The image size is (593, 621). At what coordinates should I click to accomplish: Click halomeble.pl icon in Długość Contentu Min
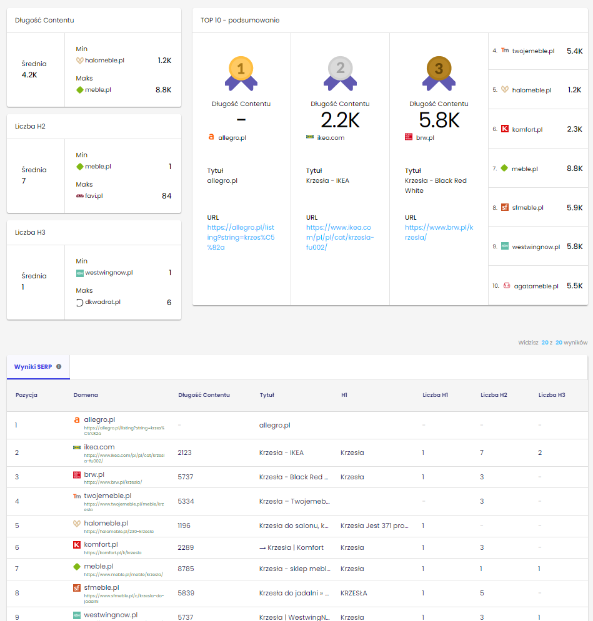[x=80, y=61]
